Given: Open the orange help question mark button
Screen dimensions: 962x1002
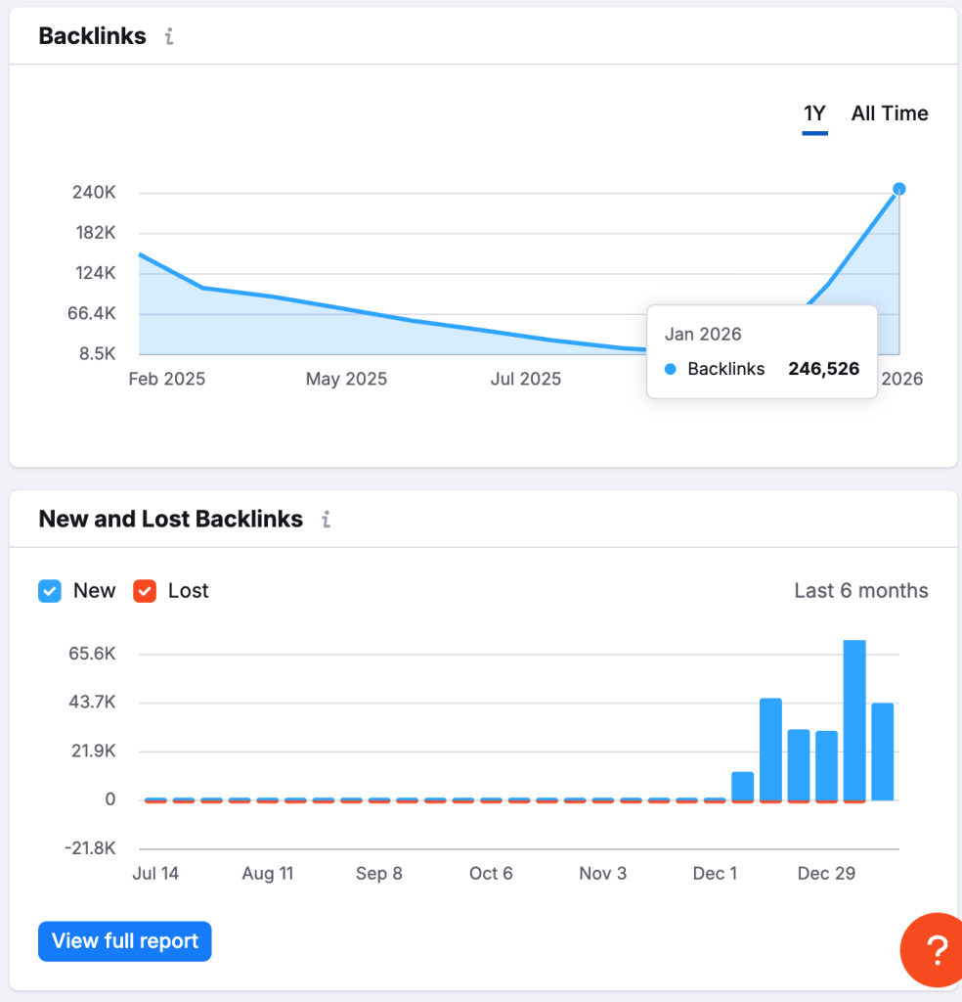Looking at the screenshot, I should [936, 947].
